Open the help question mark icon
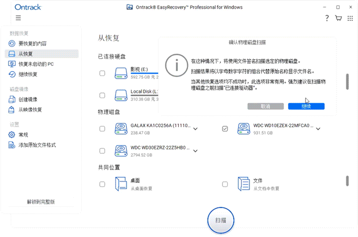This screenshot has height=237, width=358. [x=327, y=18]
